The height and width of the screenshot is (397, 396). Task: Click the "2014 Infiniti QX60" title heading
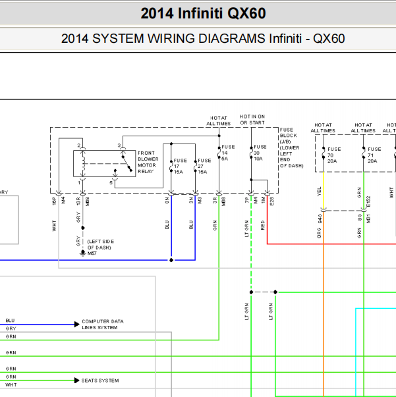click(x=203, y=13)
